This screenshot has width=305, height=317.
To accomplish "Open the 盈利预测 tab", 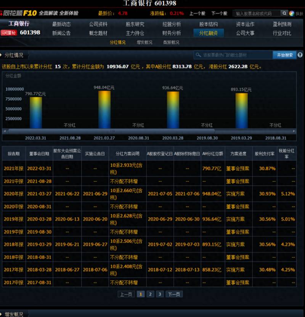I will [282, 24].
